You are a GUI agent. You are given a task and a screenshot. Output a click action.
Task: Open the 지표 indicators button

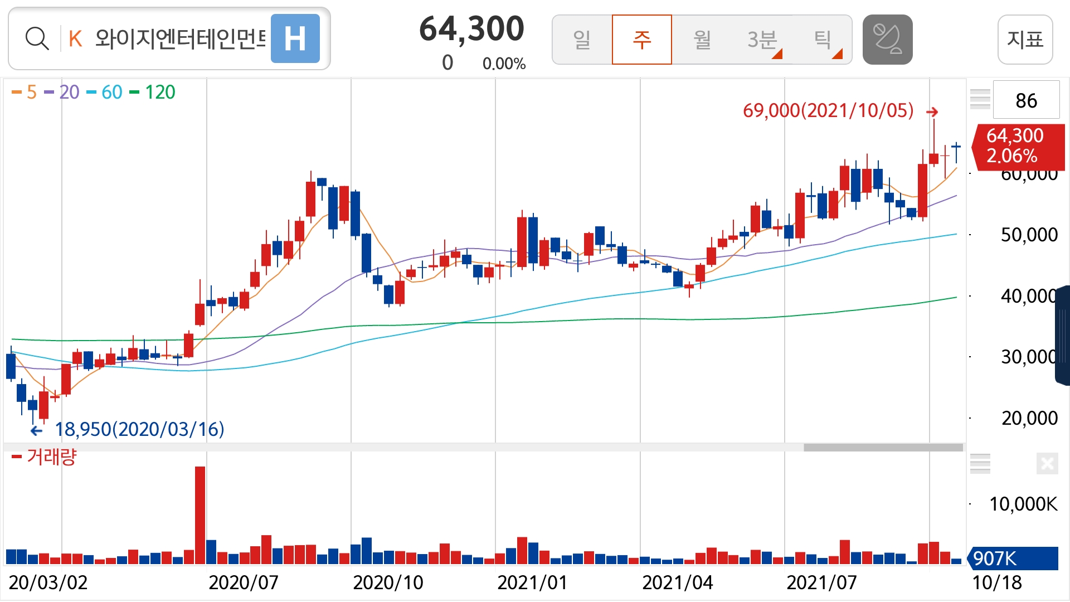[1024, 39]
